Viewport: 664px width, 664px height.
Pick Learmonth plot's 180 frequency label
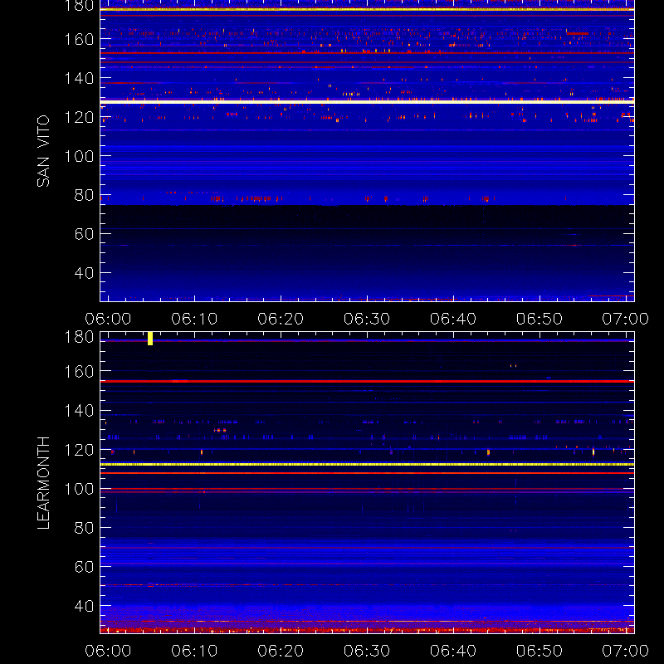click(x=79, y=337)
